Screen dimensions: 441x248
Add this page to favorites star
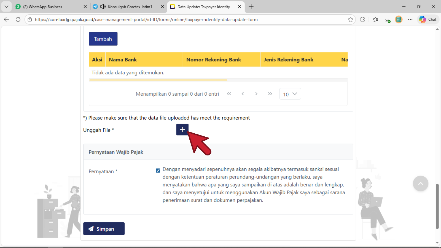350,20
